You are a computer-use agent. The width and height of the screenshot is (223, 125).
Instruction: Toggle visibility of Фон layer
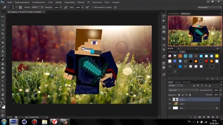click(x=170, y=108)
